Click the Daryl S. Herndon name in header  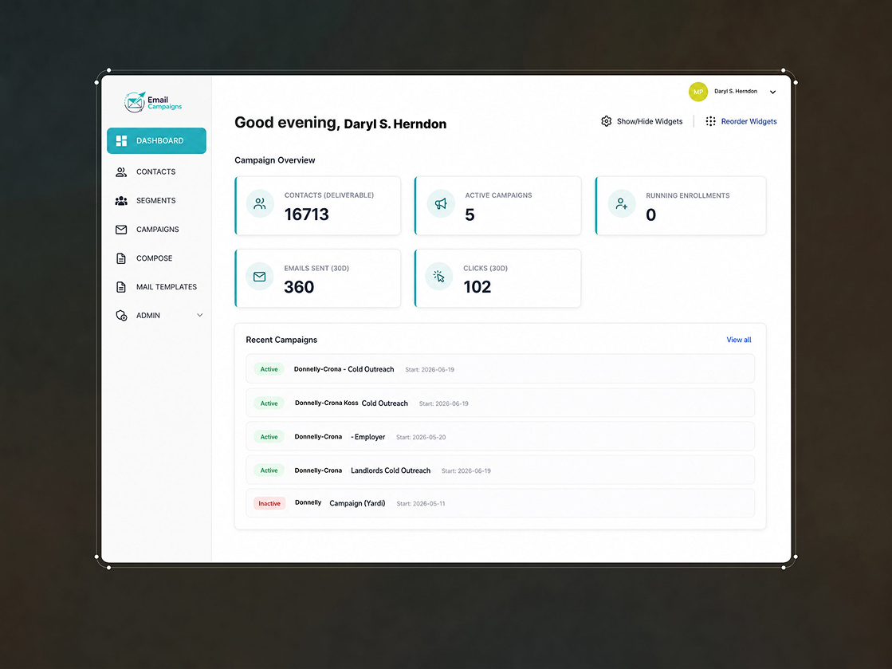(736, 91)
